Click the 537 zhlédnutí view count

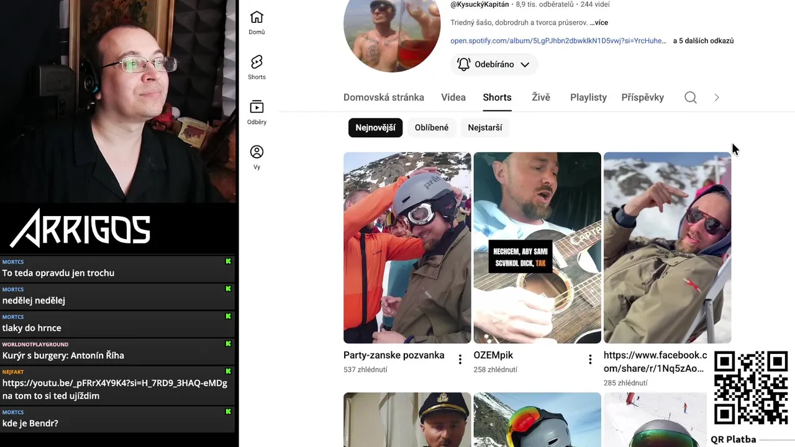[x=365, y=370]
